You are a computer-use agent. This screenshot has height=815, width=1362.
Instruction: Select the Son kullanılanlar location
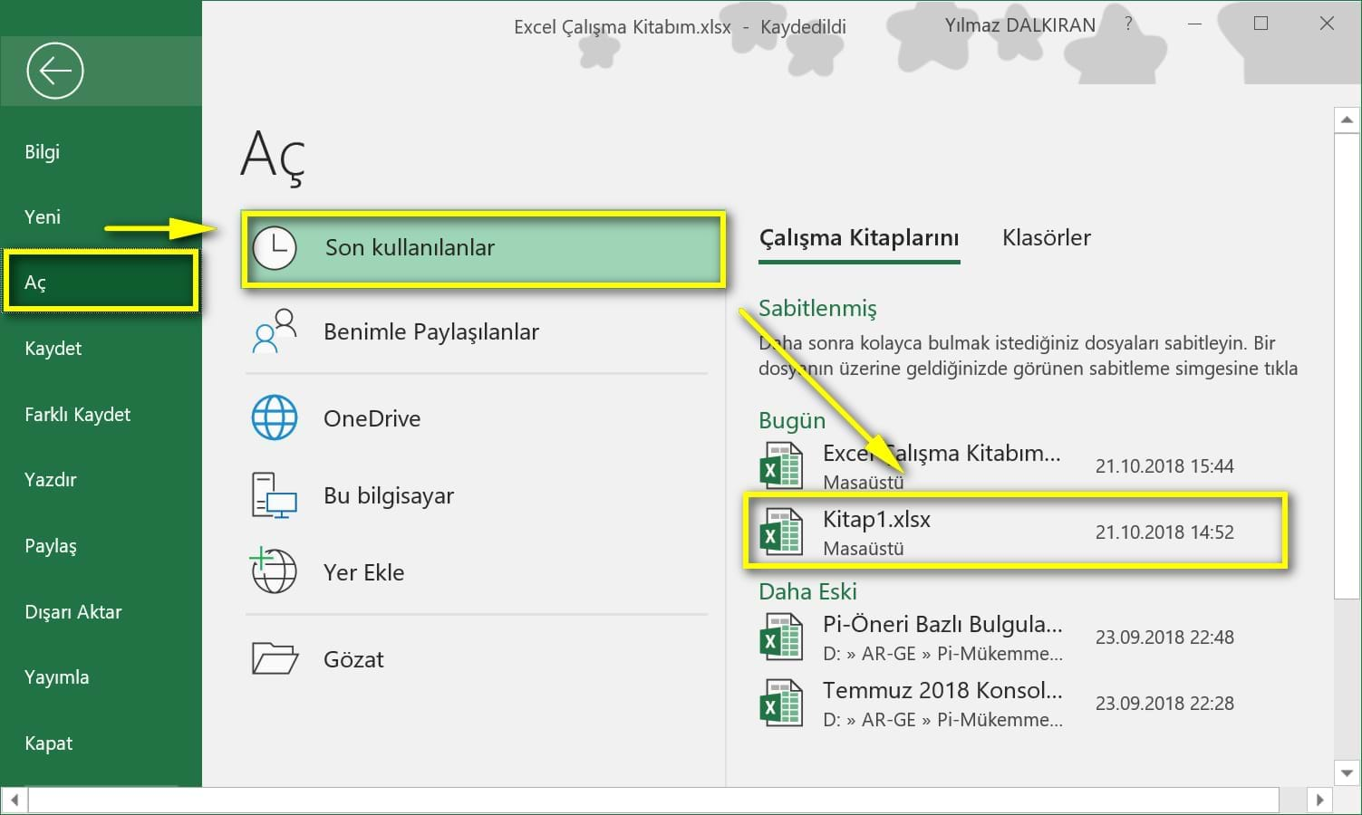tap(484, 249)
